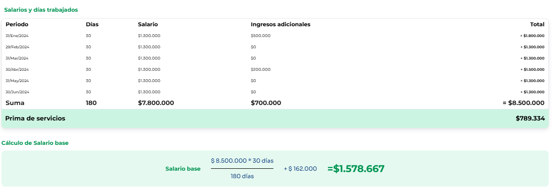Click the $200.000 additional income value

point(261,69)
